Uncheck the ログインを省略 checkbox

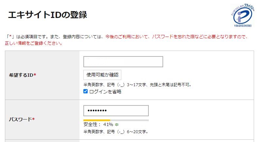(86, 92)
